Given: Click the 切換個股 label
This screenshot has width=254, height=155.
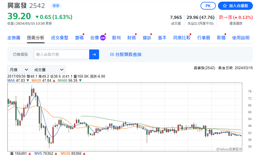Looking at the screenshot, I should click(x=21, y=54).
